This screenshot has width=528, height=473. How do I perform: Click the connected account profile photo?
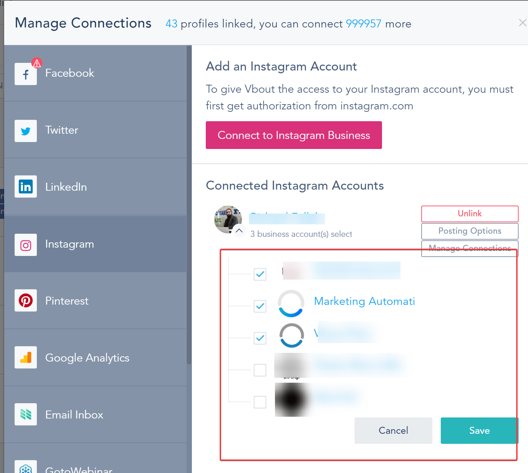228,219
